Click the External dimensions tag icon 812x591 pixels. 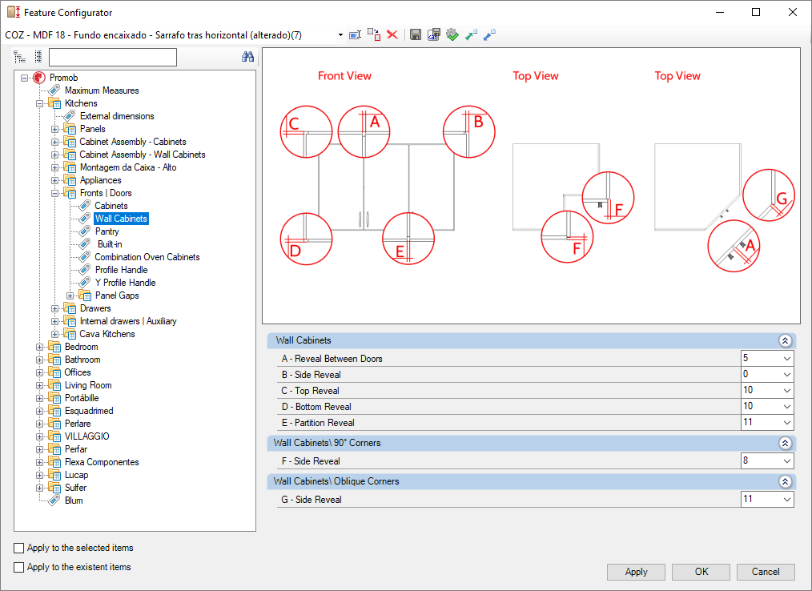(70, 116)
